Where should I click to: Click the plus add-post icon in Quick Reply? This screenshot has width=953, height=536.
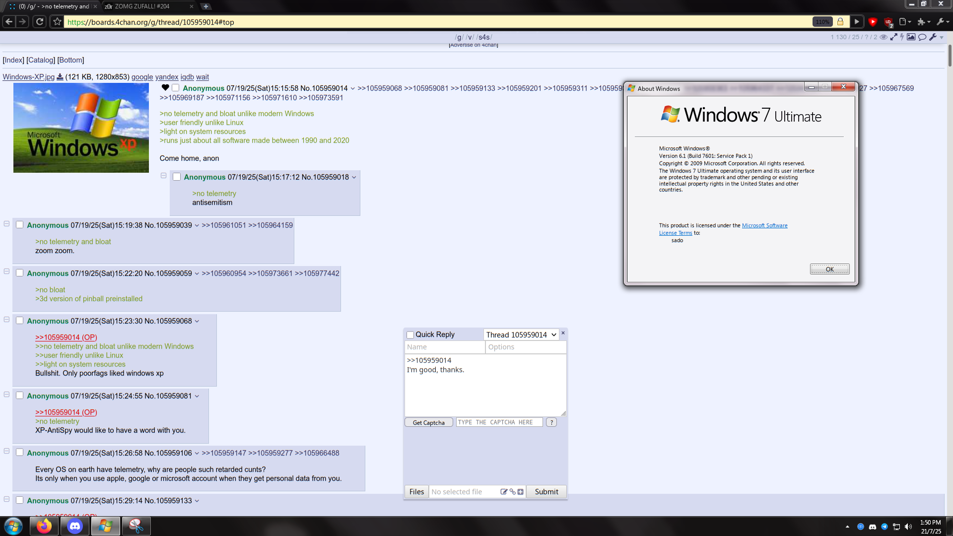pos(520,492)
